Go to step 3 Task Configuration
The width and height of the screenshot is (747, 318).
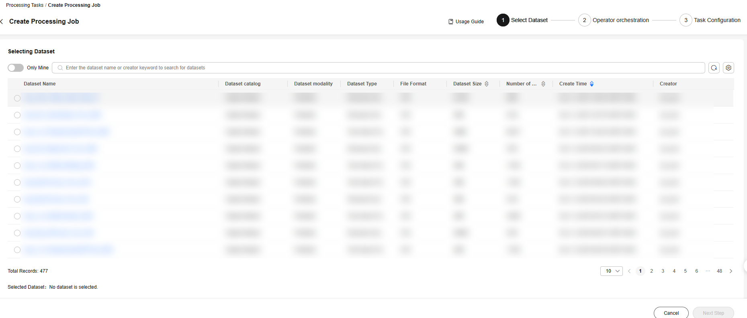tap(710, 20)
